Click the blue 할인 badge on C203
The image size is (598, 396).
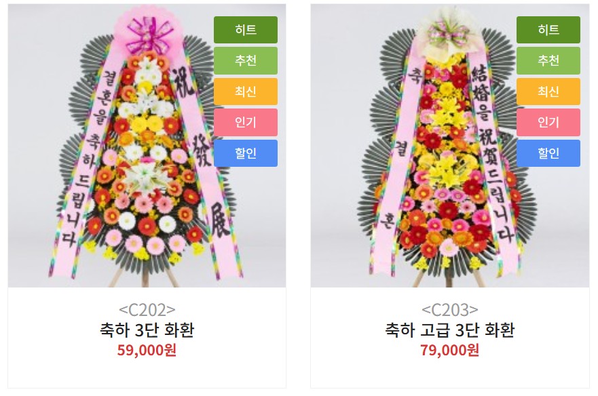pos(548,153)
